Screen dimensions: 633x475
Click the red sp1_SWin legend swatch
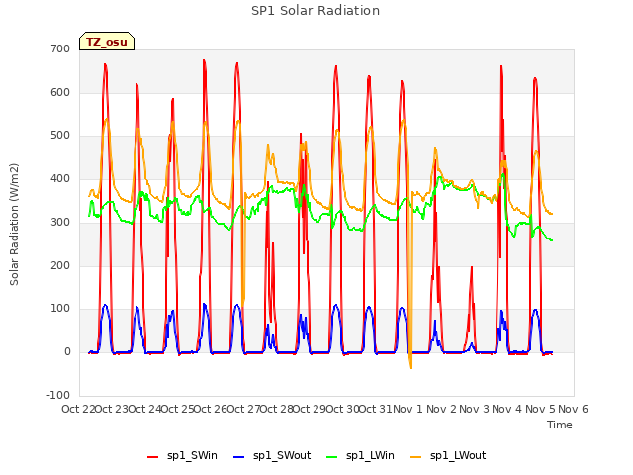tap(152, 456)
